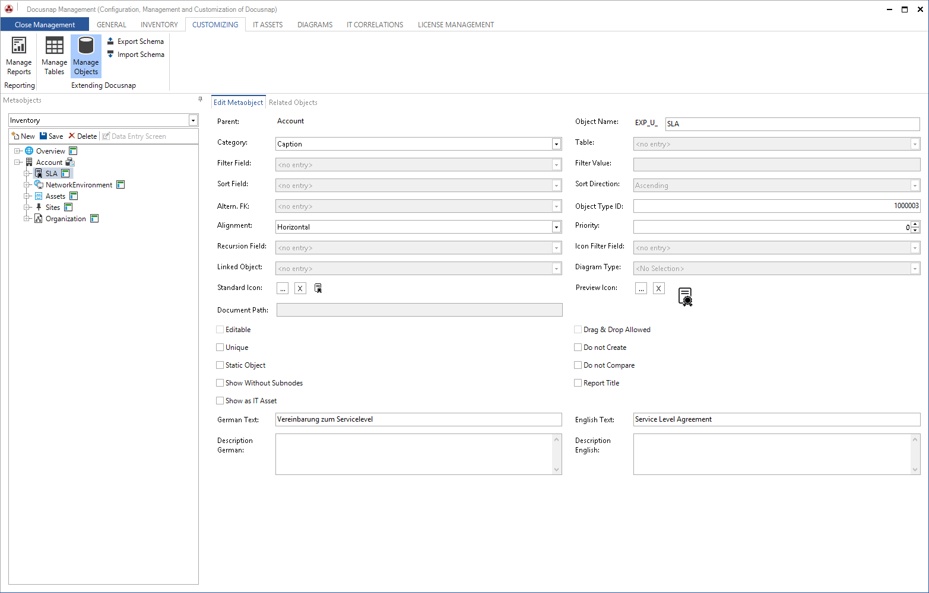929x593 pixels.
Task: Expand the Sites tree node
Action: (x=27, y=207)
